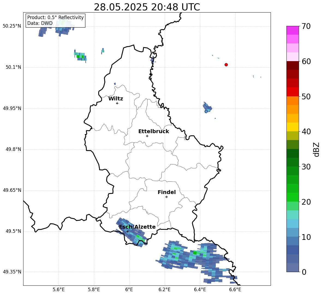Pick the orange colorbar swatch below 50
The height and width of the screenshot is (295, 323).
(293, 101)
